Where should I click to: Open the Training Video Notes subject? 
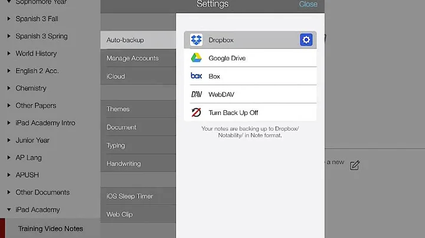click(x=50, y=229)
